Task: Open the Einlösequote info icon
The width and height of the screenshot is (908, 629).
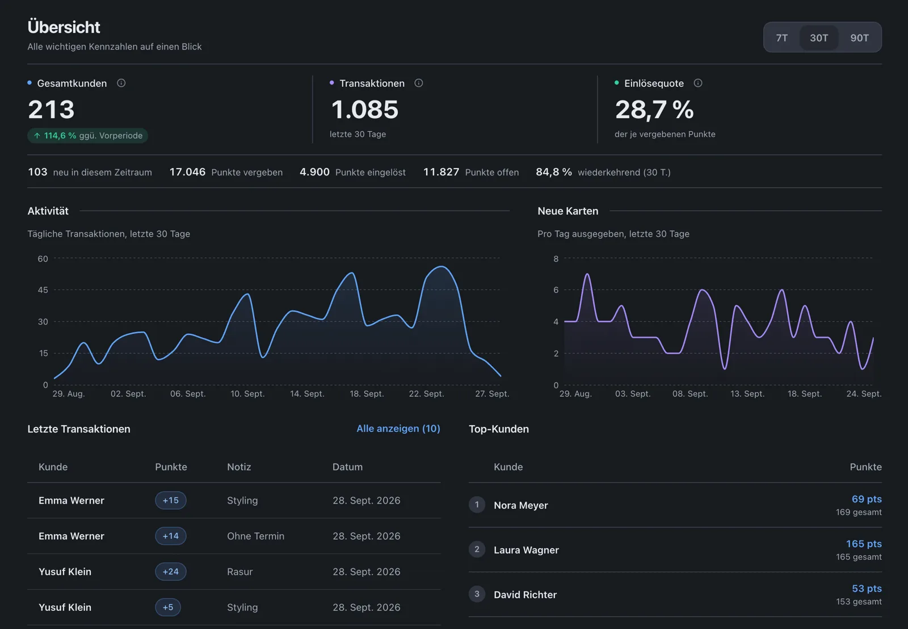Action: tap(698, 83)
